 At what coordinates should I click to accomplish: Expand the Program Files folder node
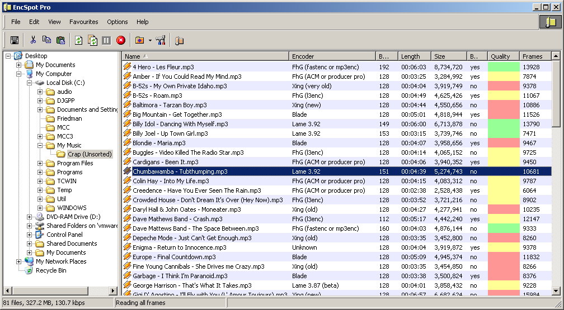pyautogui.click(x=40, y=164)
